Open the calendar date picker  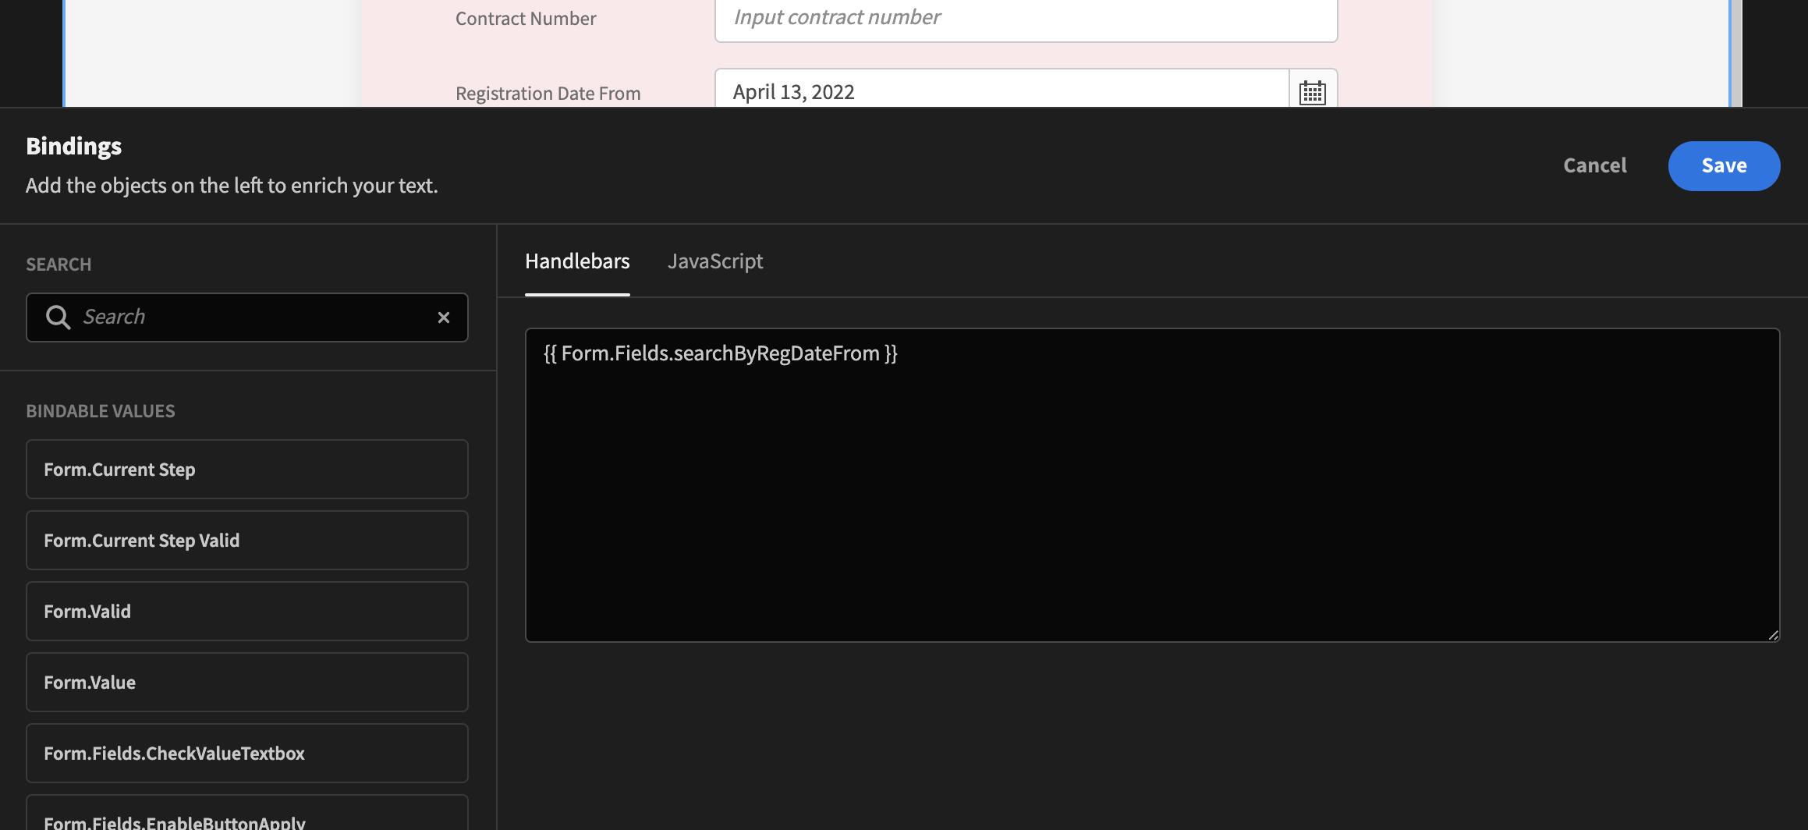pos(1311,91)
